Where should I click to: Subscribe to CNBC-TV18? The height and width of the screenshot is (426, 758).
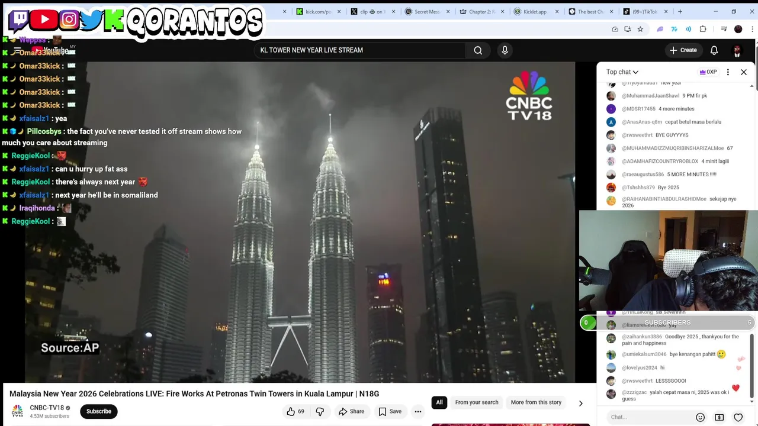point(99,411)
